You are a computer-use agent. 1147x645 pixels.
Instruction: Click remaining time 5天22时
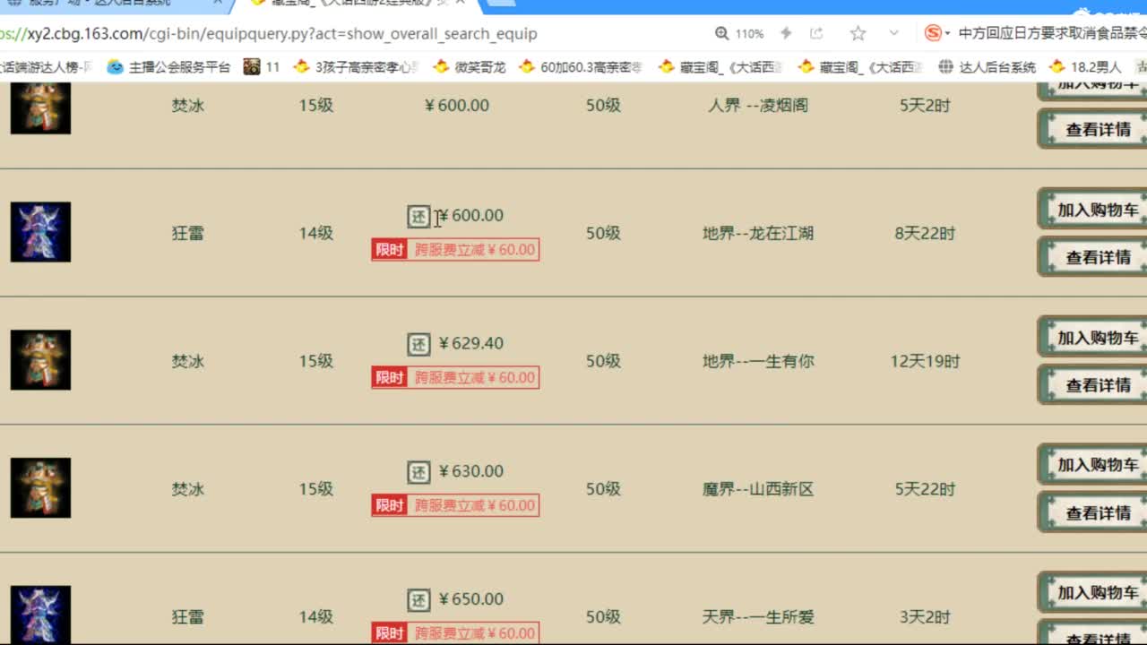coord(926,490)
